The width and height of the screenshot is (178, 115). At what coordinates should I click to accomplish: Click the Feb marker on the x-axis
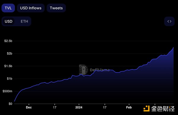point(129,107)
